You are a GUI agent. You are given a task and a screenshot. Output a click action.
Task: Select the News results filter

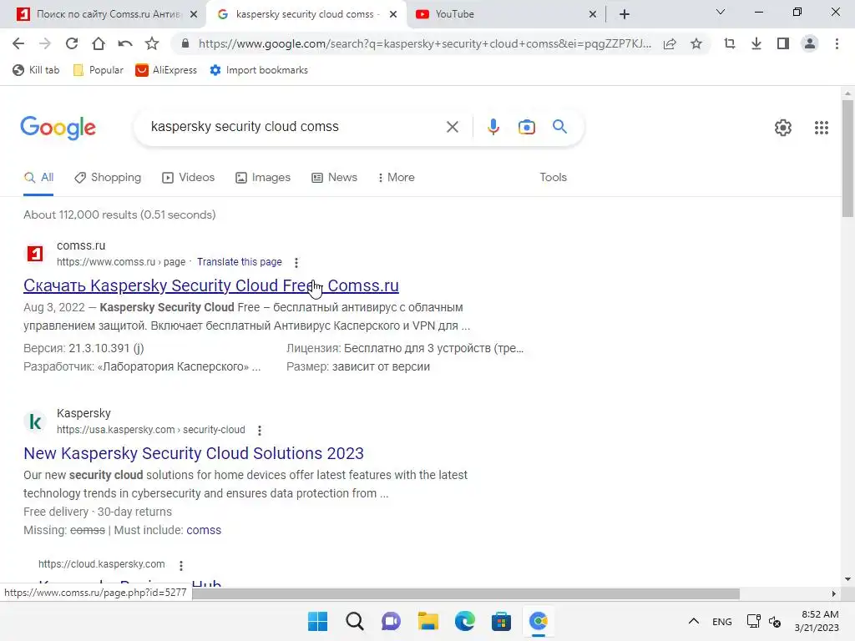(334, 177)
